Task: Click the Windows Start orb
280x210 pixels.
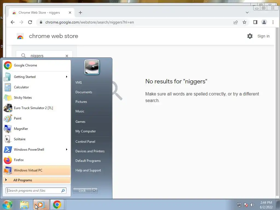Action: pos(7,205)
